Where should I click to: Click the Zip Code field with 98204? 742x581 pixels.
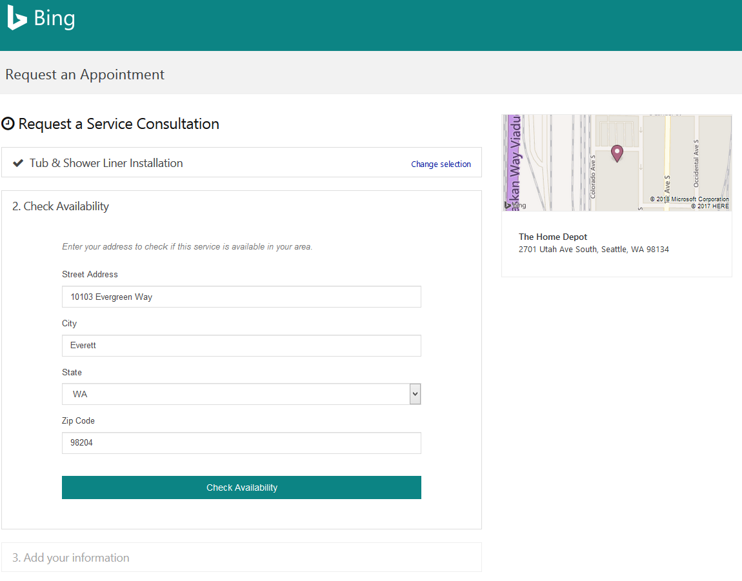[241, 443]
